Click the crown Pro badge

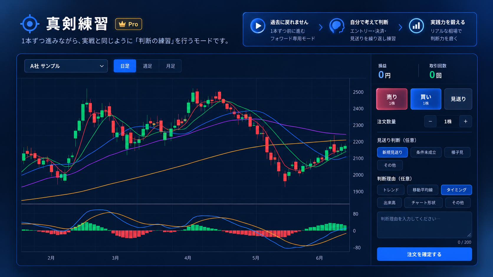[x=129, y=24]
